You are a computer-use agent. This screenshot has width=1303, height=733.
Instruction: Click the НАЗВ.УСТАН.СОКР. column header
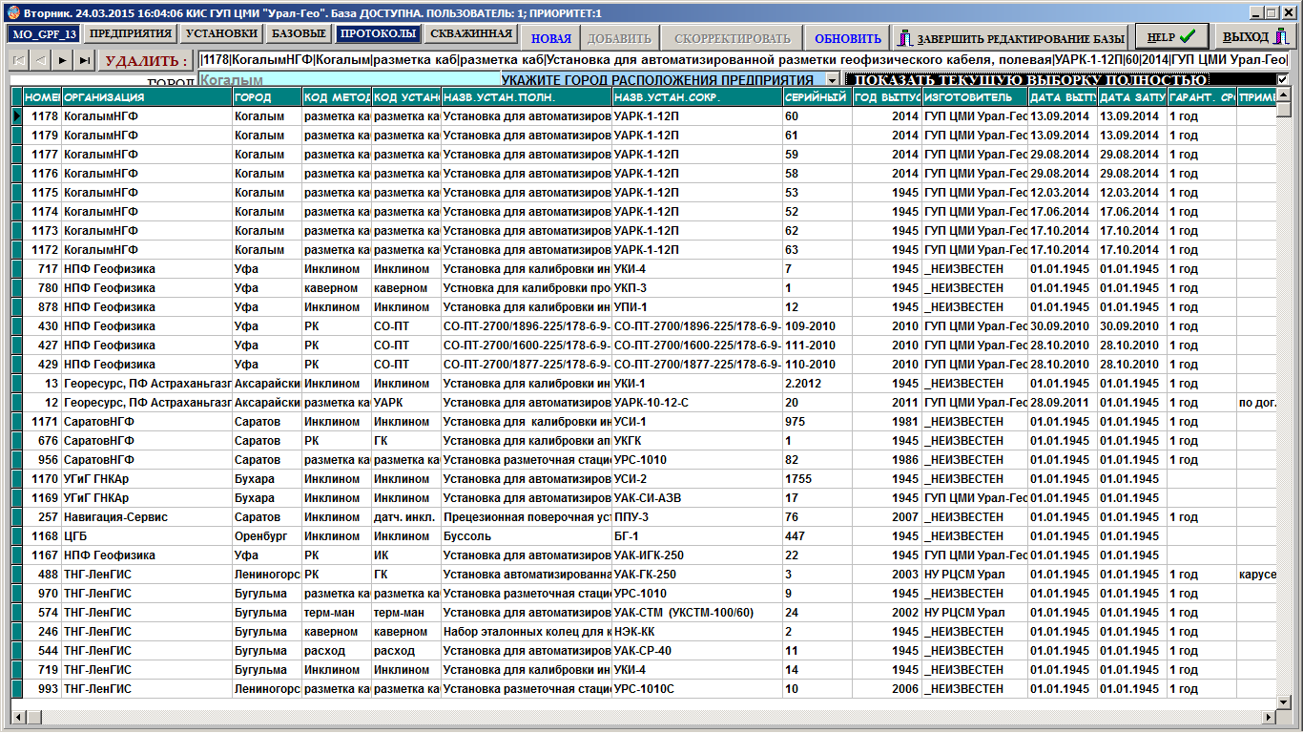click(696, 97)
